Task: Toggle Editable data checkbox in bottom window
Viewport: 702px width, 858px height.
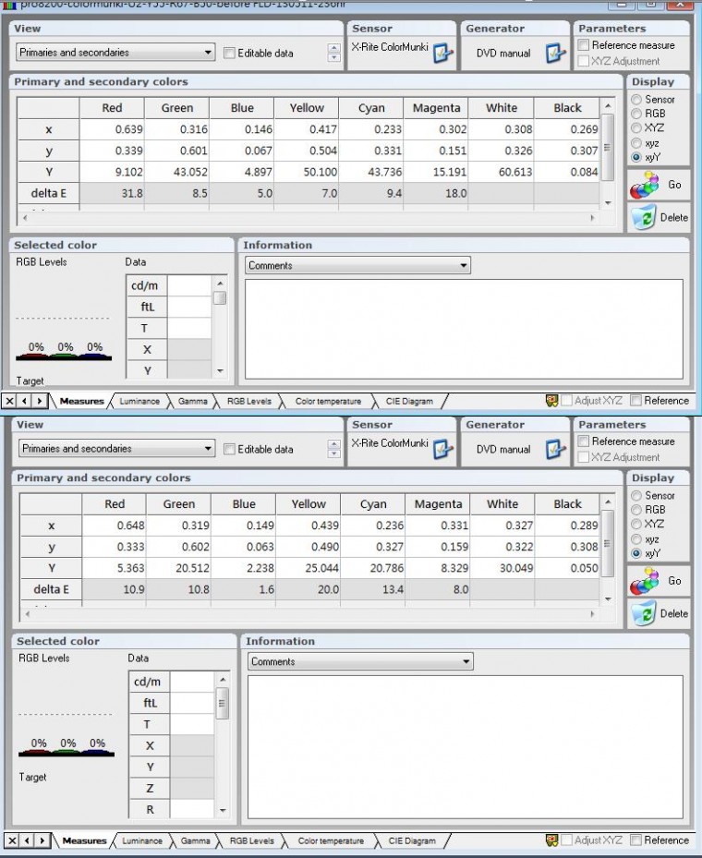Action: click(229, 449)
